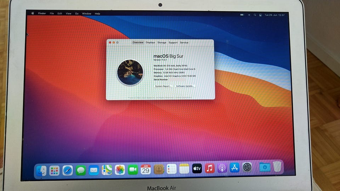Open Launchpad in the Dock
The height and width of the screenshot is (191, 340).
click(x=54, y=170)
